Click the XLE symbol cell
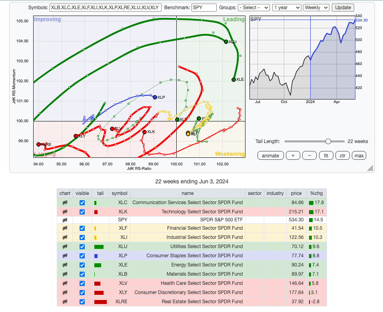 (x=120, y=265)
